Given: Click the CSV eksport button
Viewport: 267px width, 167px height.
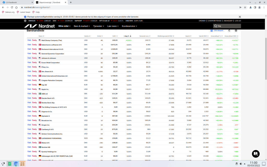Looking at the screenshot, I should pyautogui.click(x=217, y=31).
